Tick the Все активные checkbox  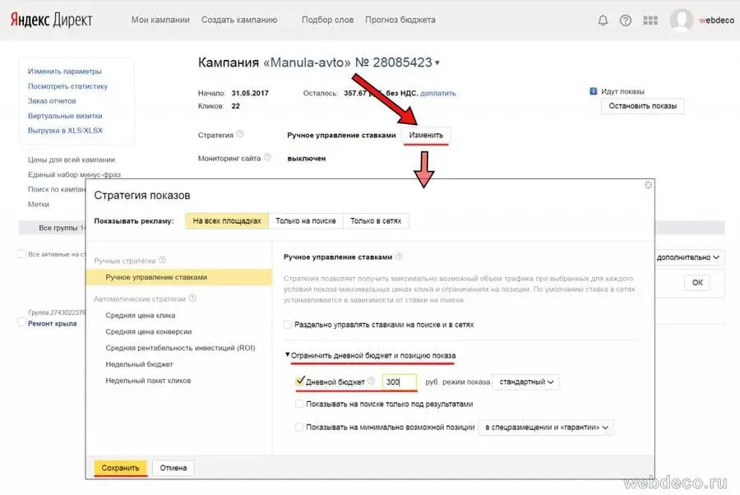[x=21, y=254]
